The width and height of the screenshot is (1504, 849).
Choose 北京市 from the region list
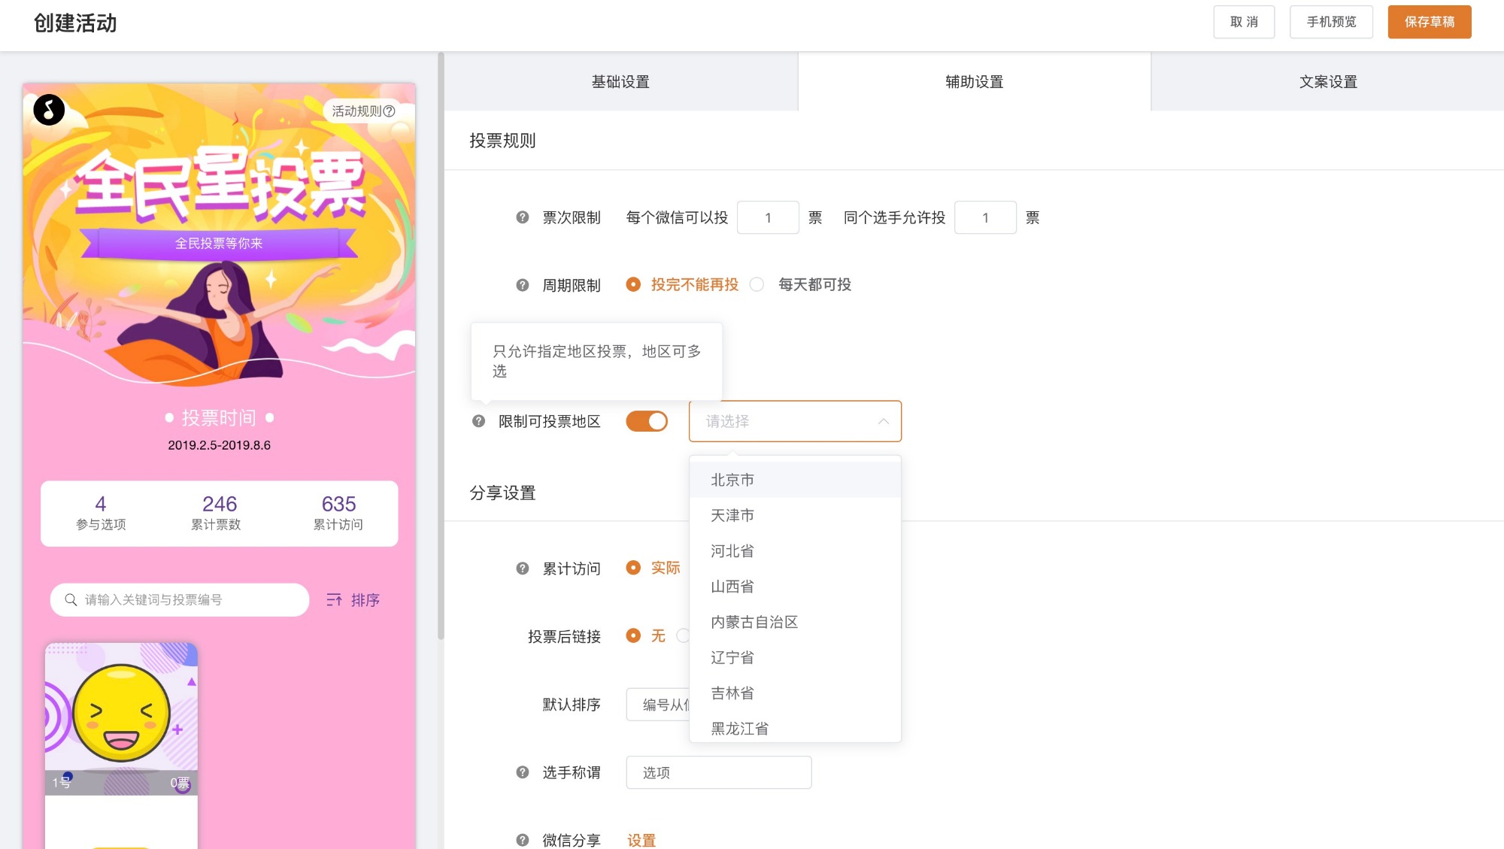click(732, 480)
